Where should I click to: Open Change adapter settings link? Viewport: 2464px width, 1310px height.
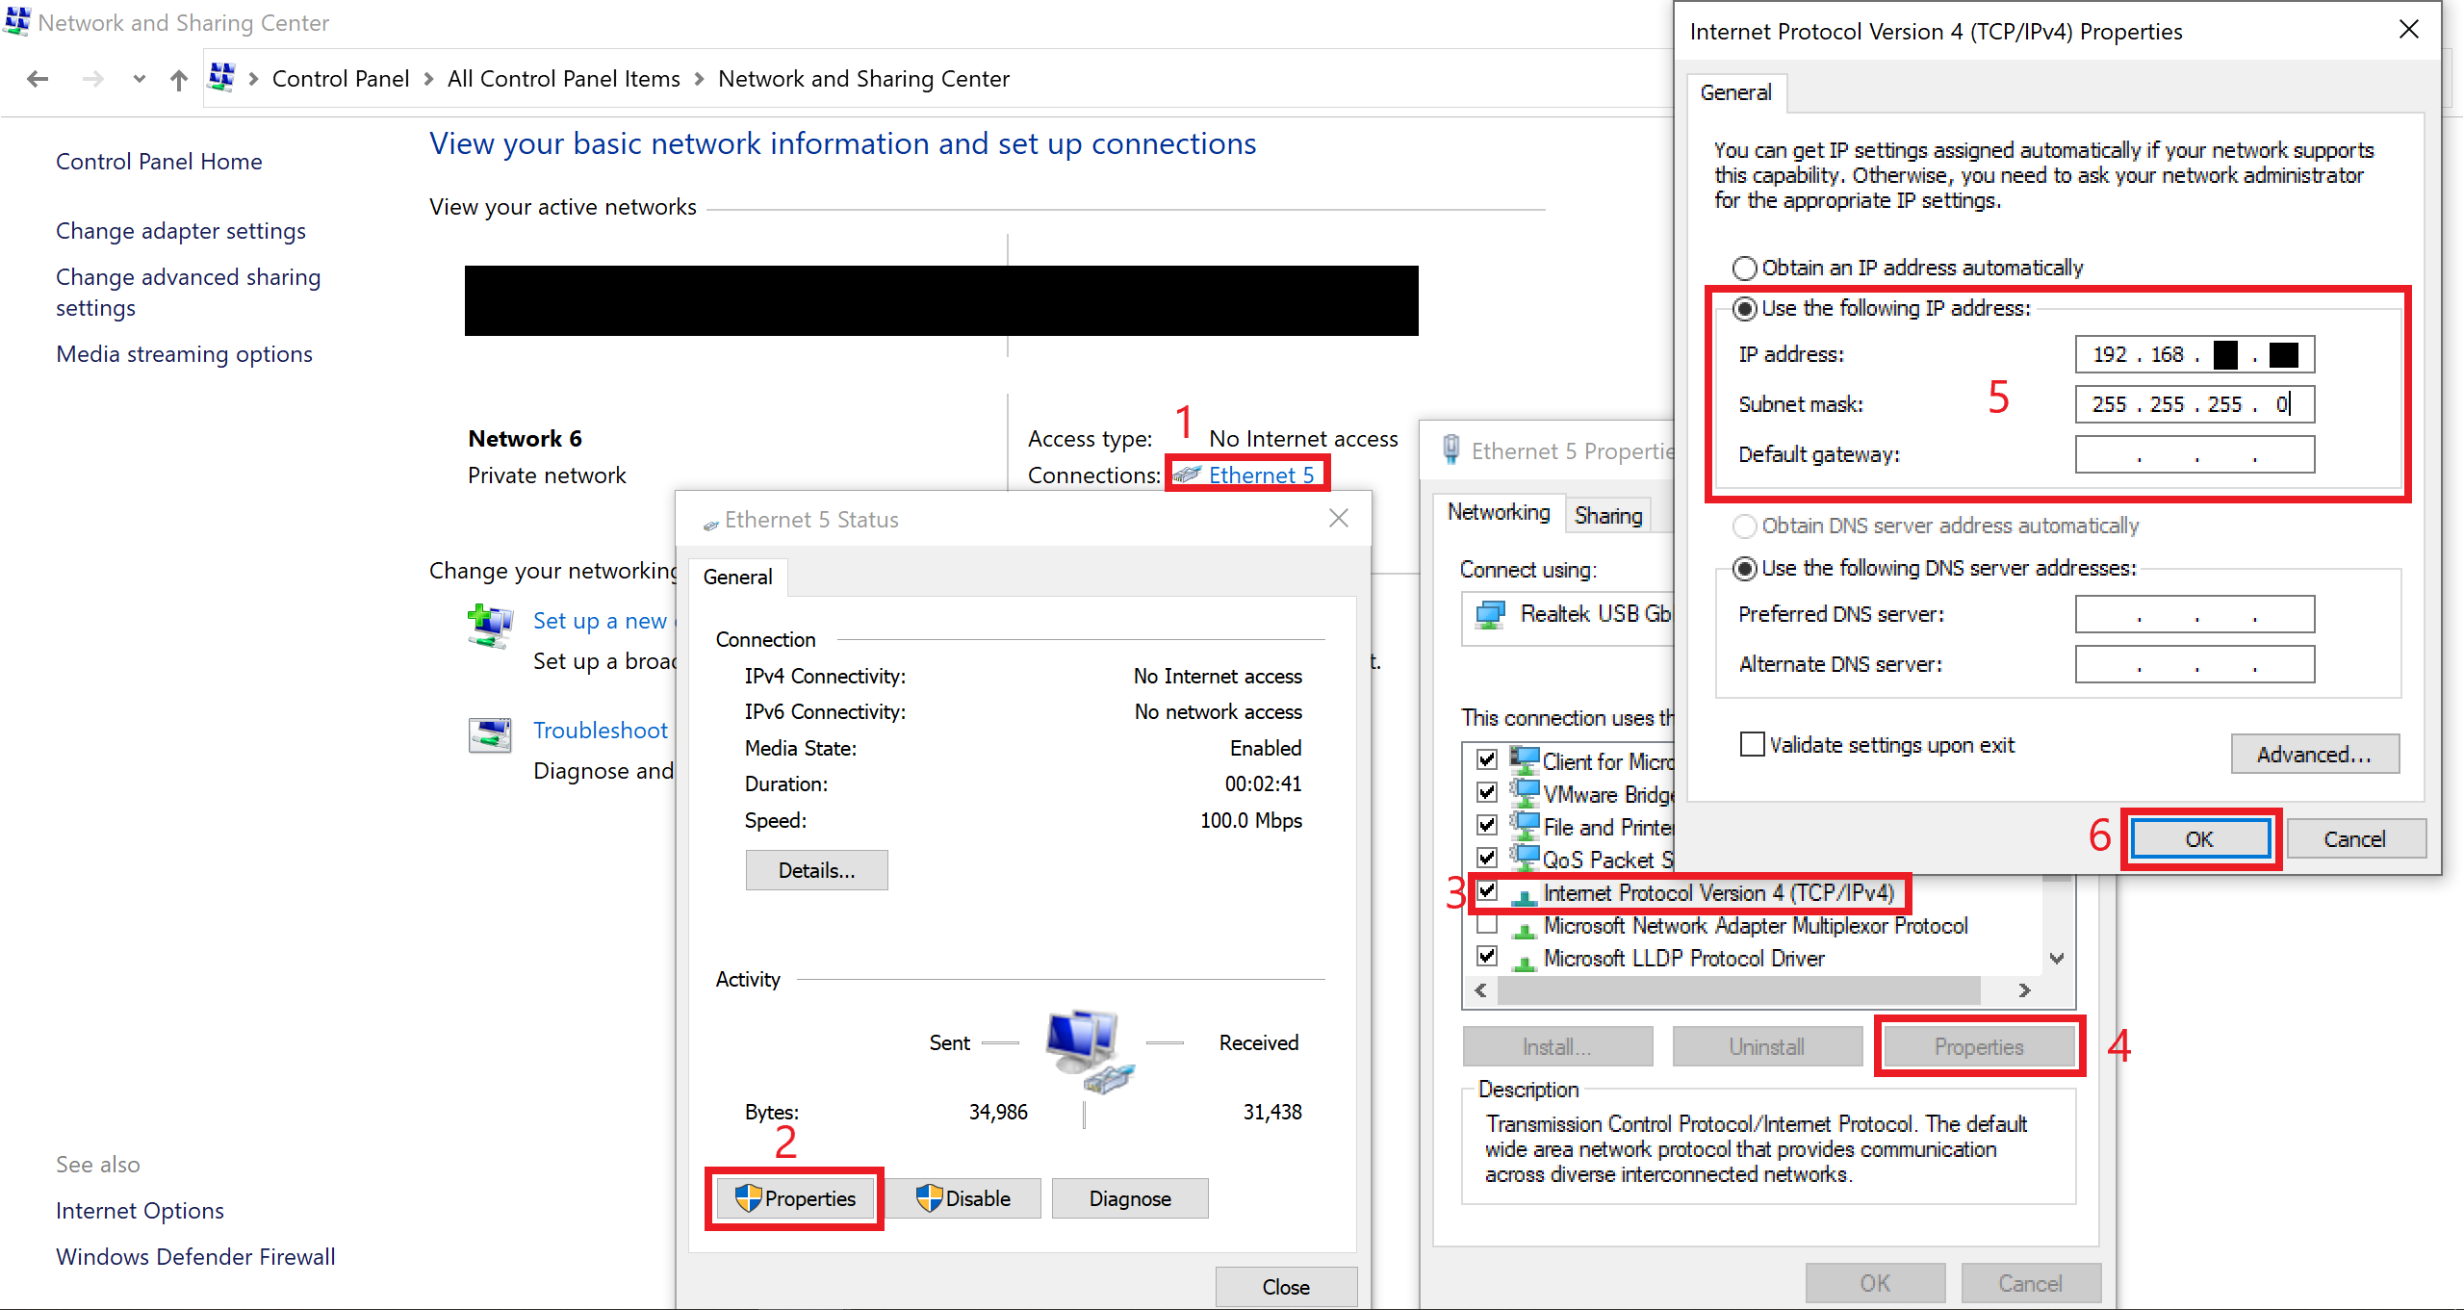coord(181,231)
